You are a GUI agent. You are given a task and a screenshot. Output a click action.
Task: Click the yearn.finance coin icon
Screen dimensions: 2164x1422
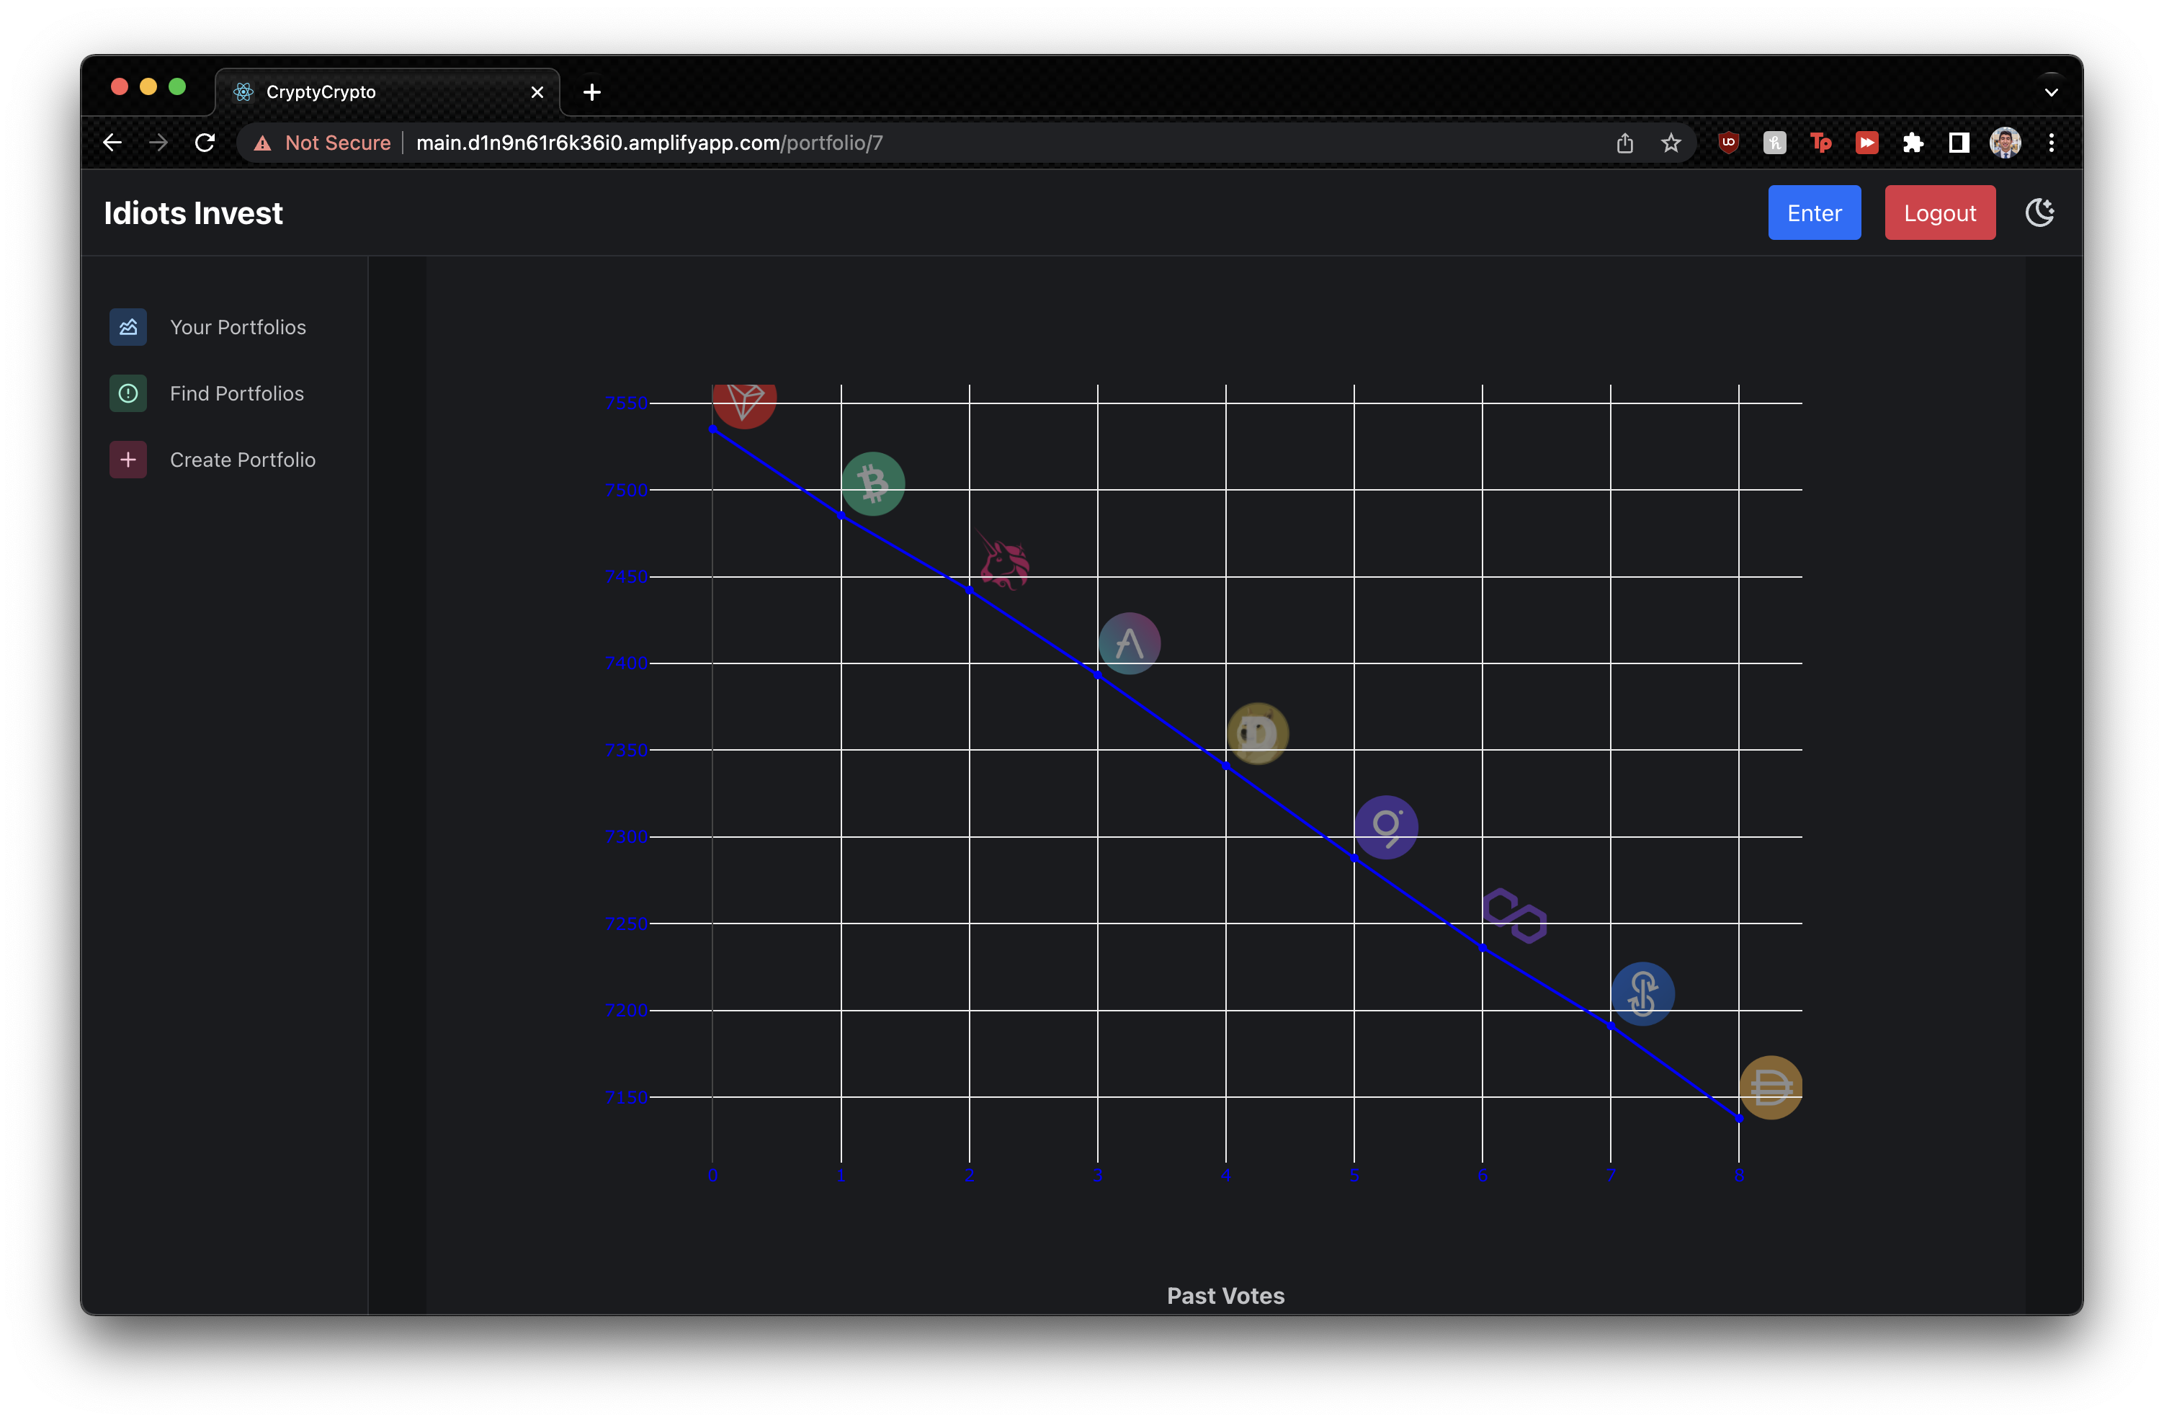click(1642, 994)
